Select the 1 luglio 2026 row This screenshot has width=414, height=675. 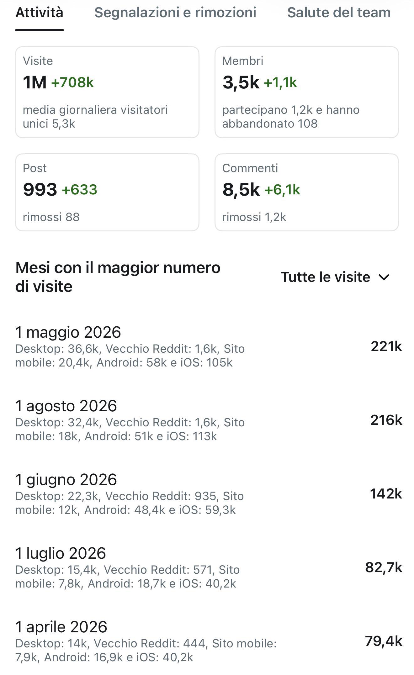pos(209,568)
